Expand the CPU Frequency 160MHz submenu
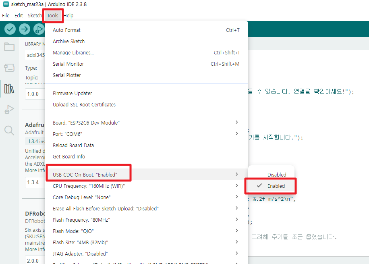The image size is (369, 264). pyautogui.click(x=146, y=186)
